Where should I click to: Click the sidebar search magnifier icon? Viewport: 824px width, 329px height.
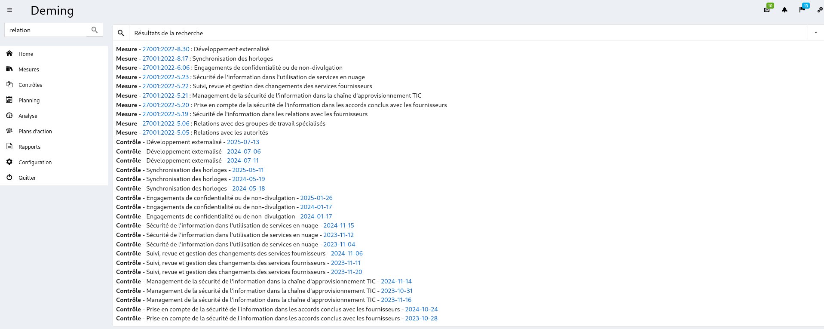coord(95,30)
